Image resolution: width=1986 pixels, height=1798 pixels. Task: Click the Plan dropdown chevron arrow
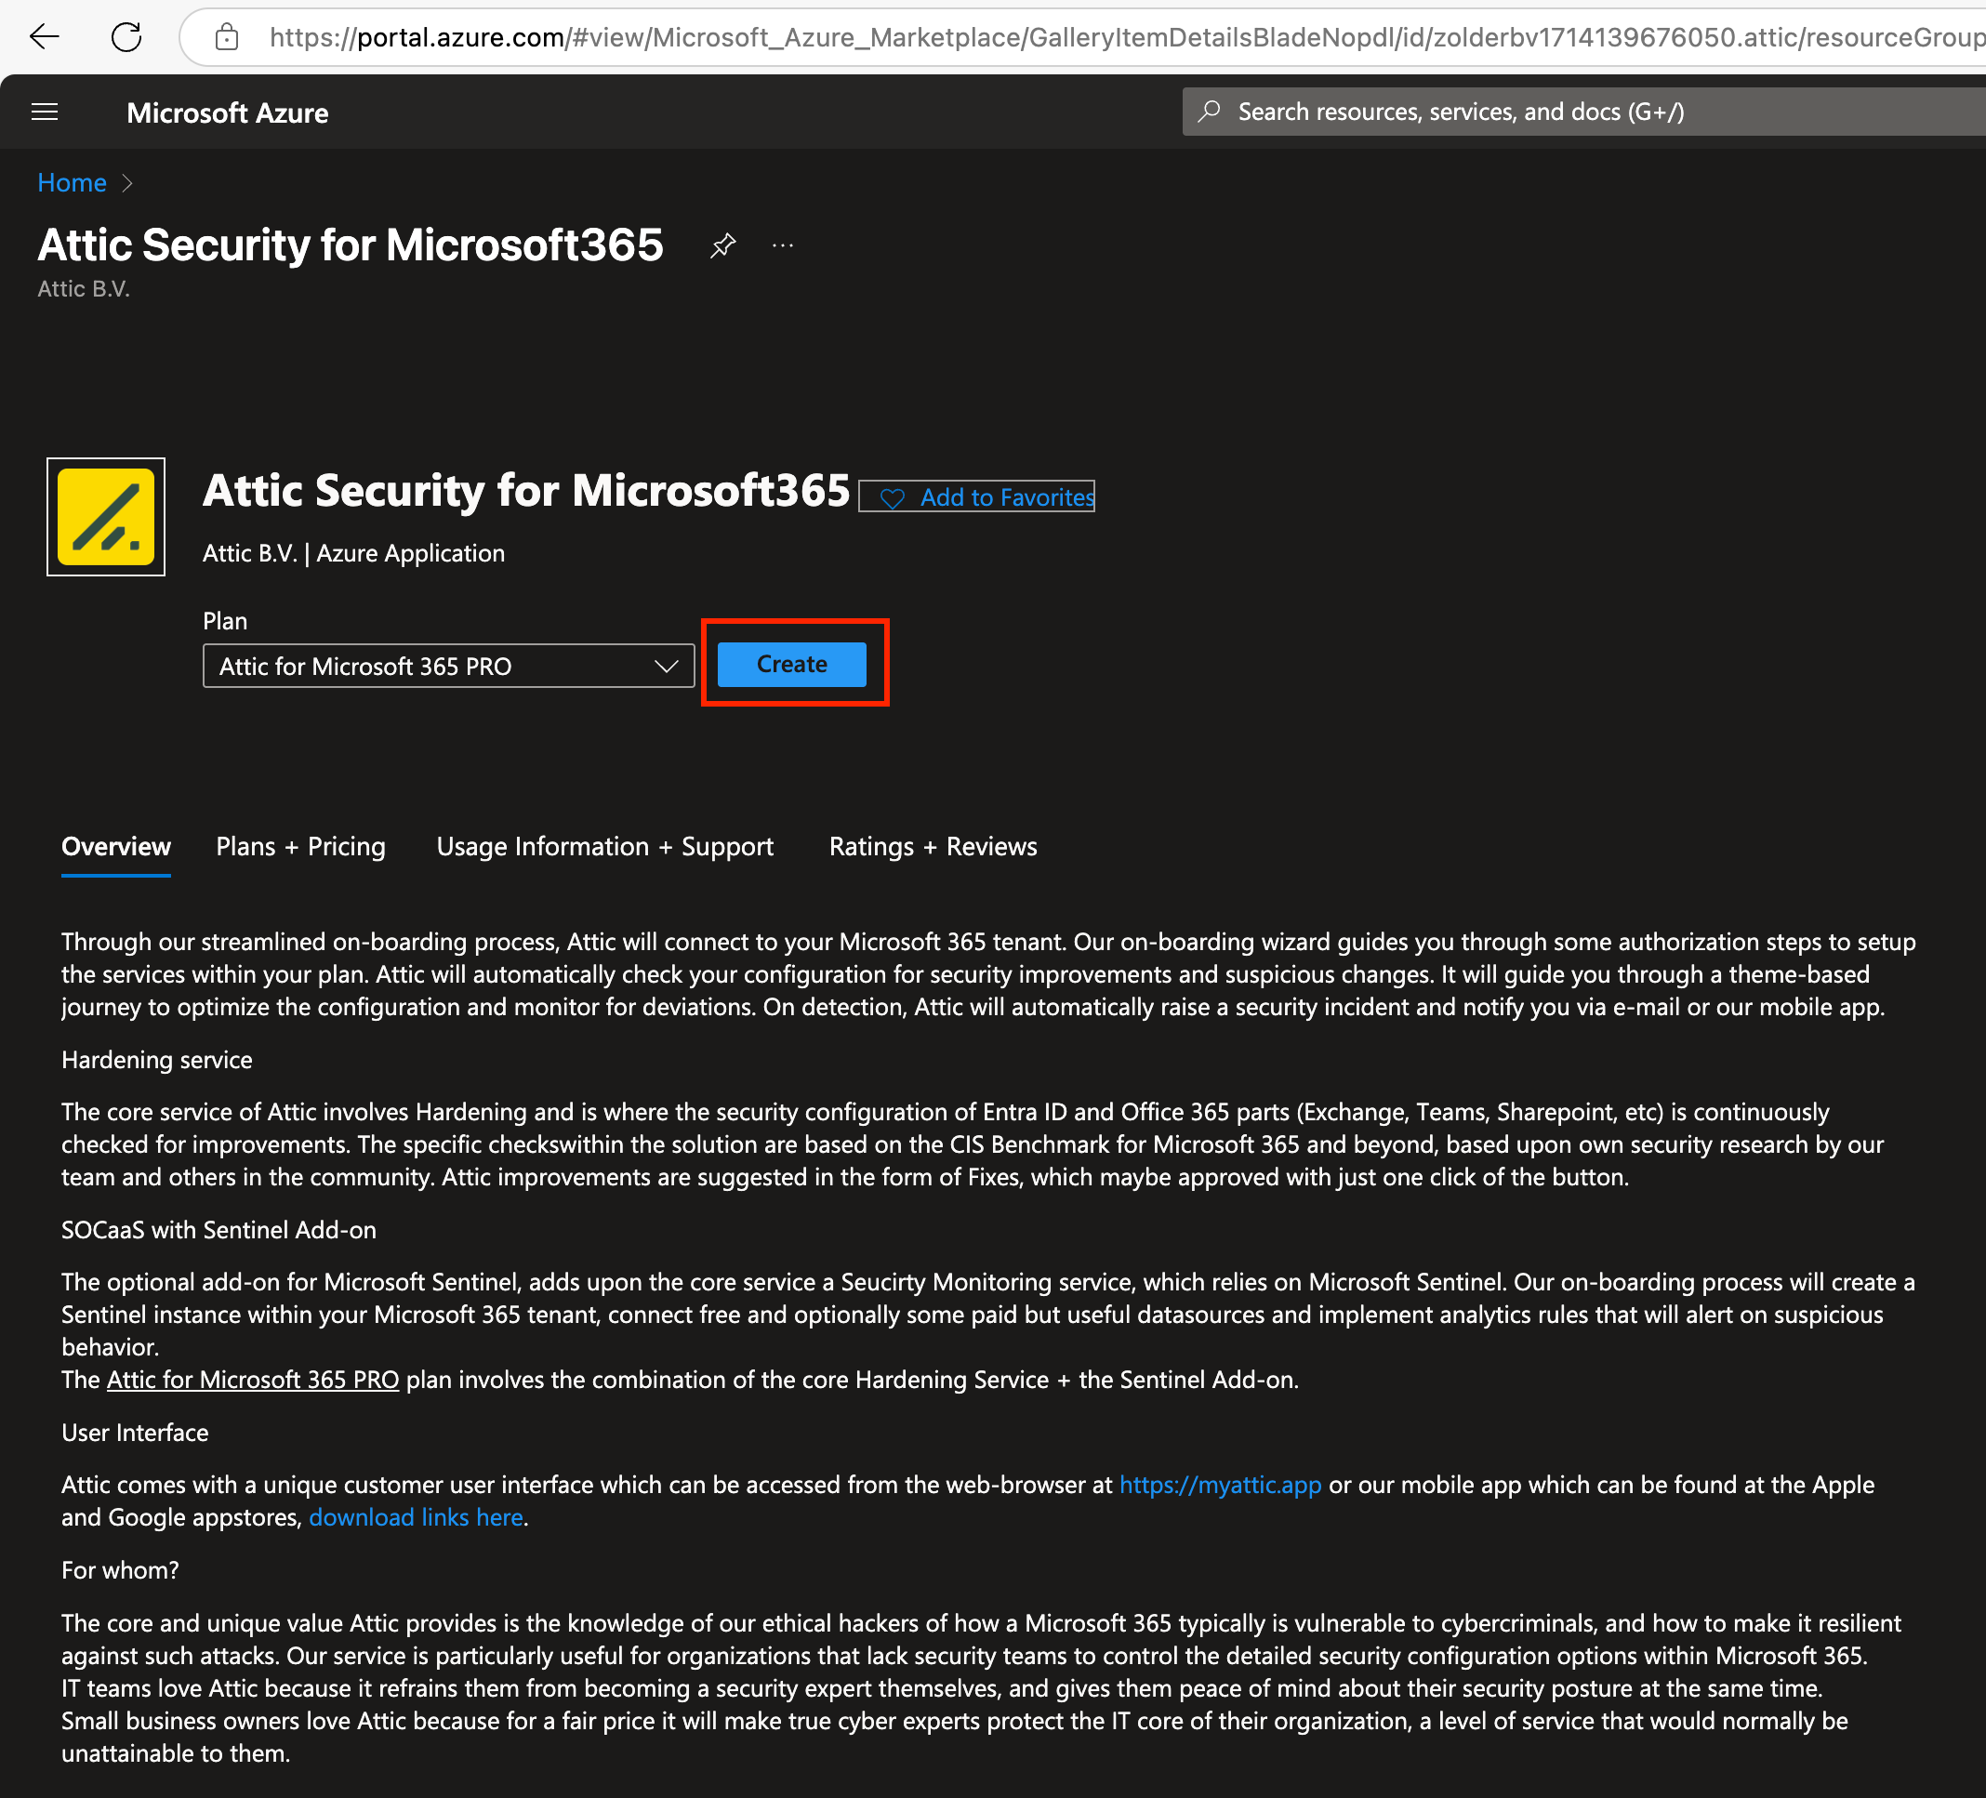(667, 666)
